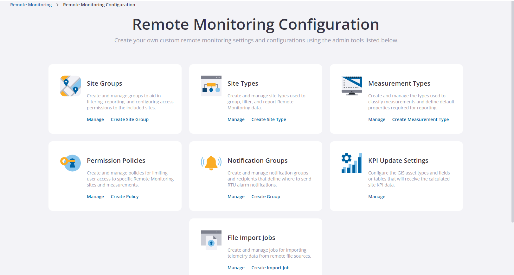This screenshot has height=275, width=514.
Task: Open Manage under KPI Update Settings
Action: 377,197
